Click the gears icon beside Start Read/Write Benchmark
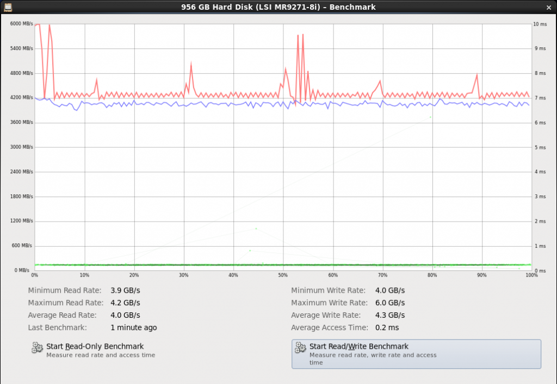 pos(300,348)
